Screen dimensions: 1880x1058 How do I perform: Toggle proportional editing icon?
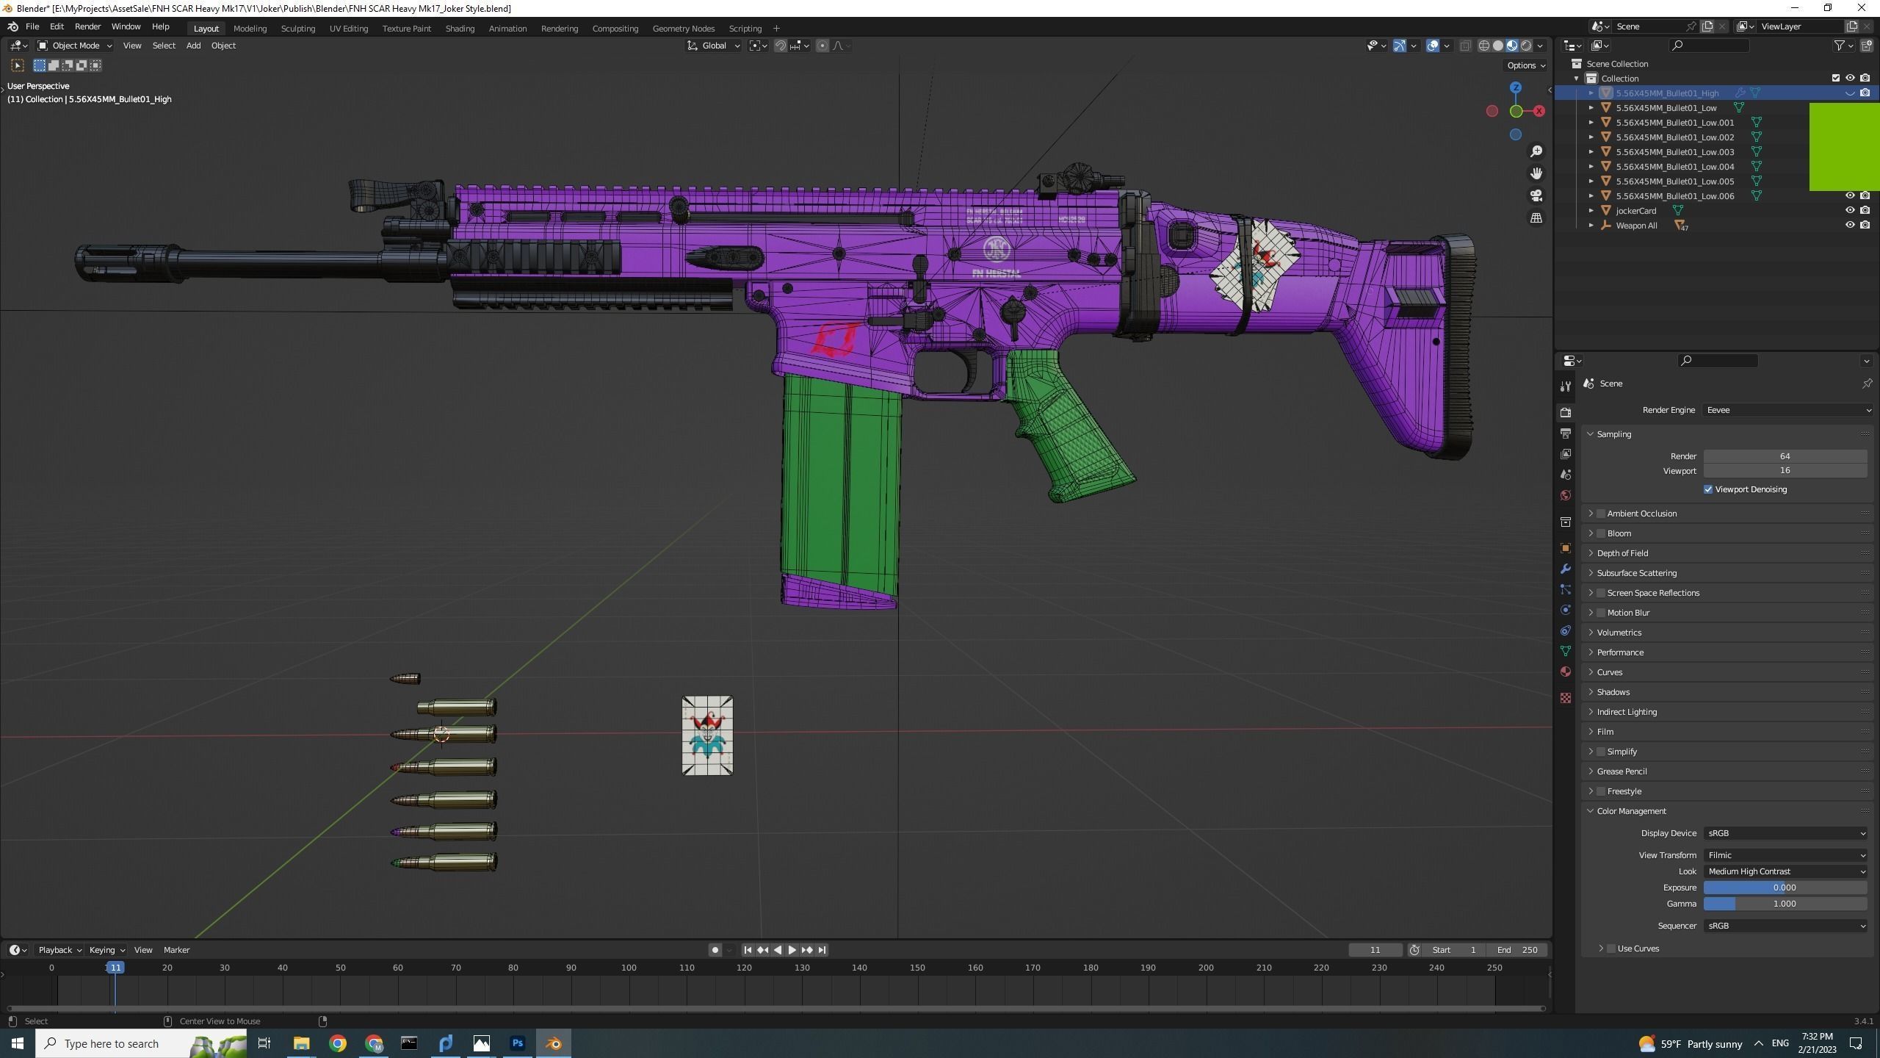(822, 46)
